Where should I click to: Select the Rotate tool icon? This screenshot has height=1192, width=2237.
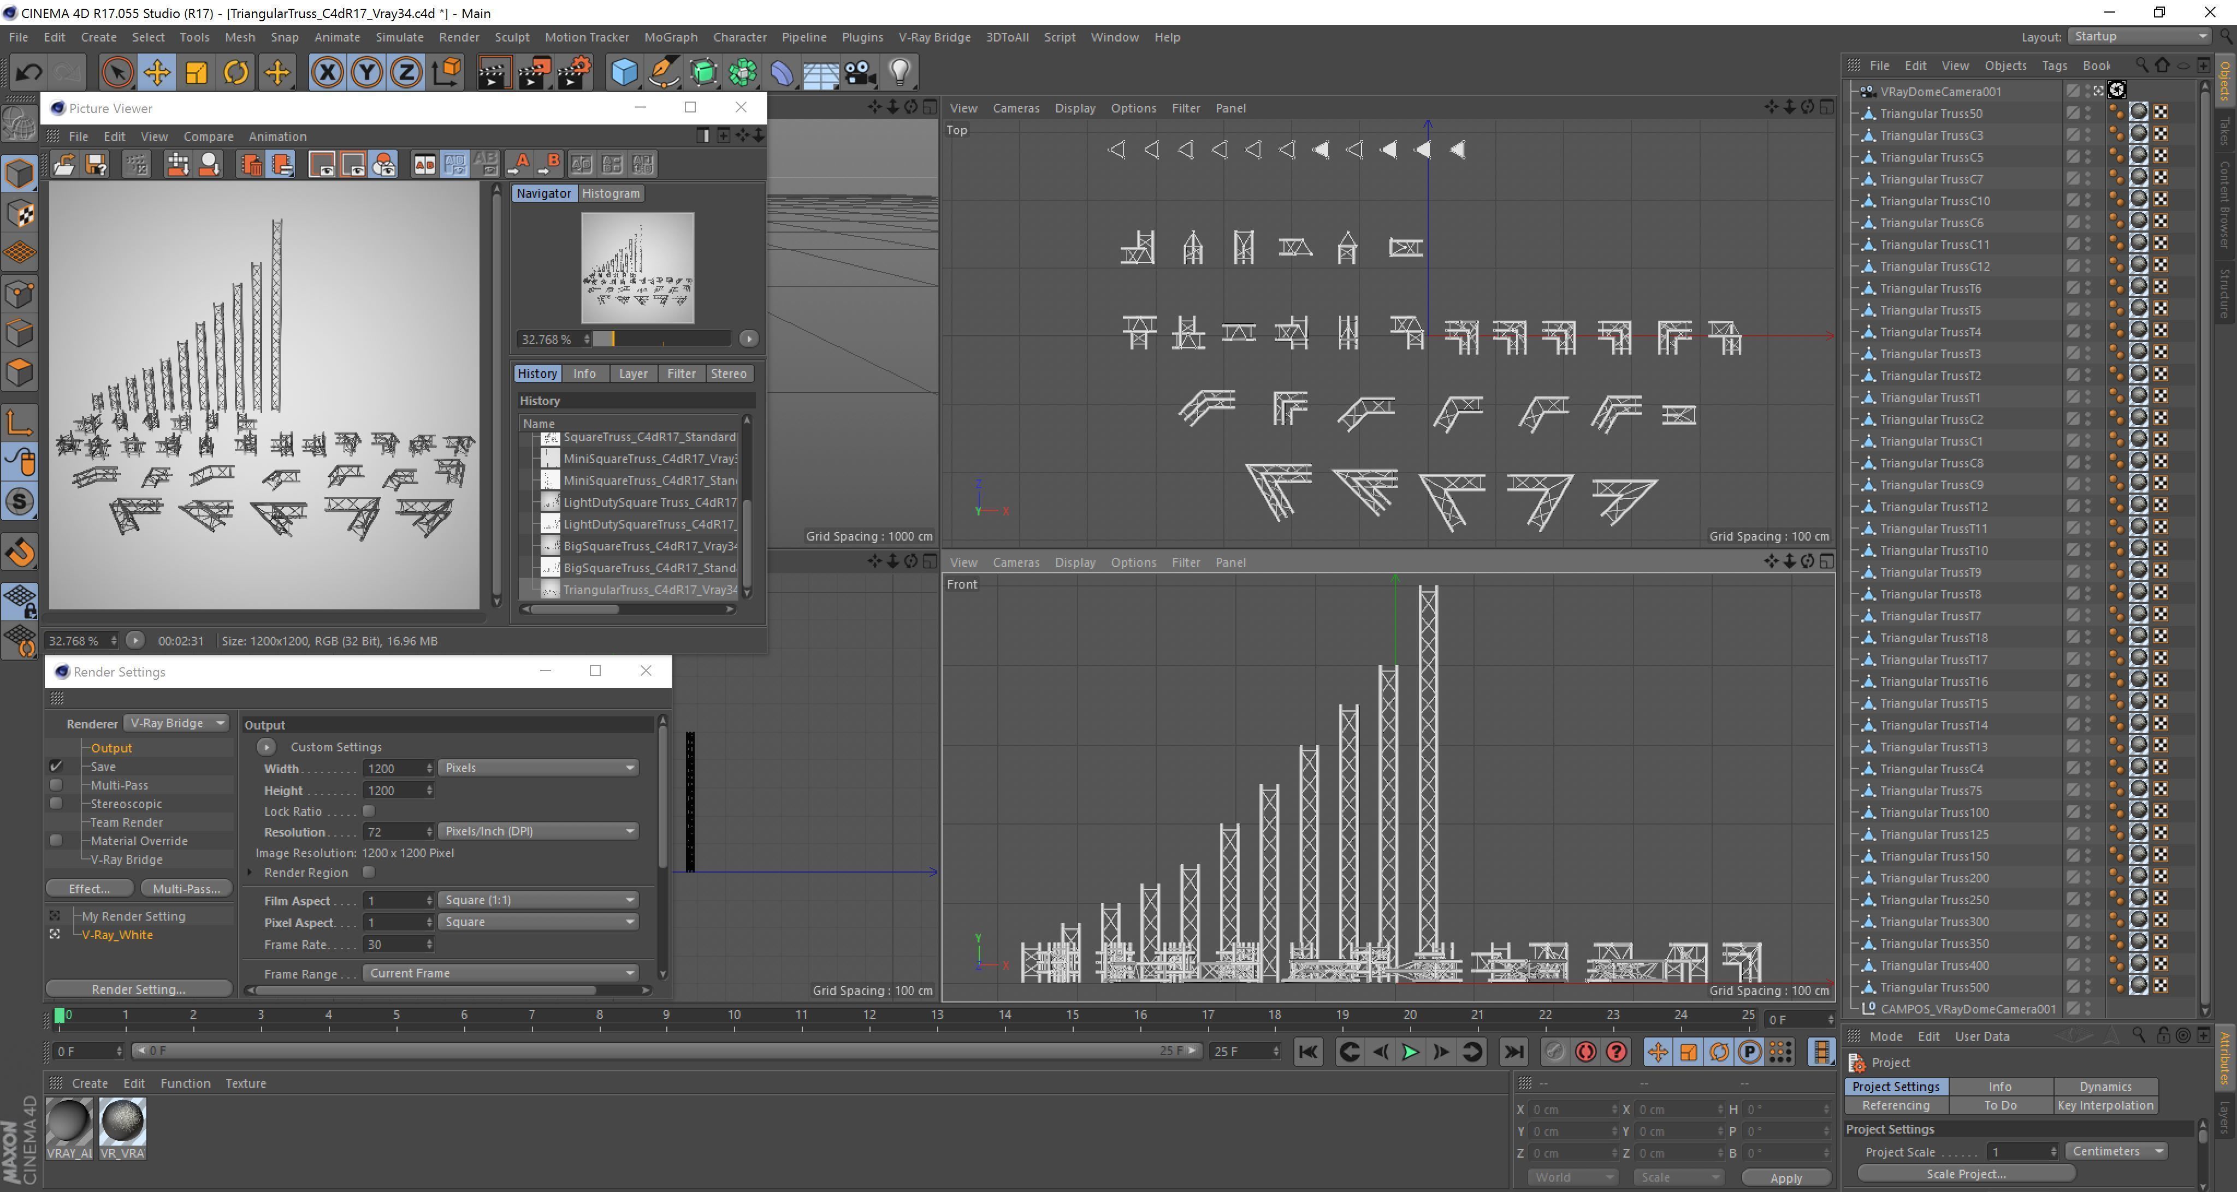235,72
